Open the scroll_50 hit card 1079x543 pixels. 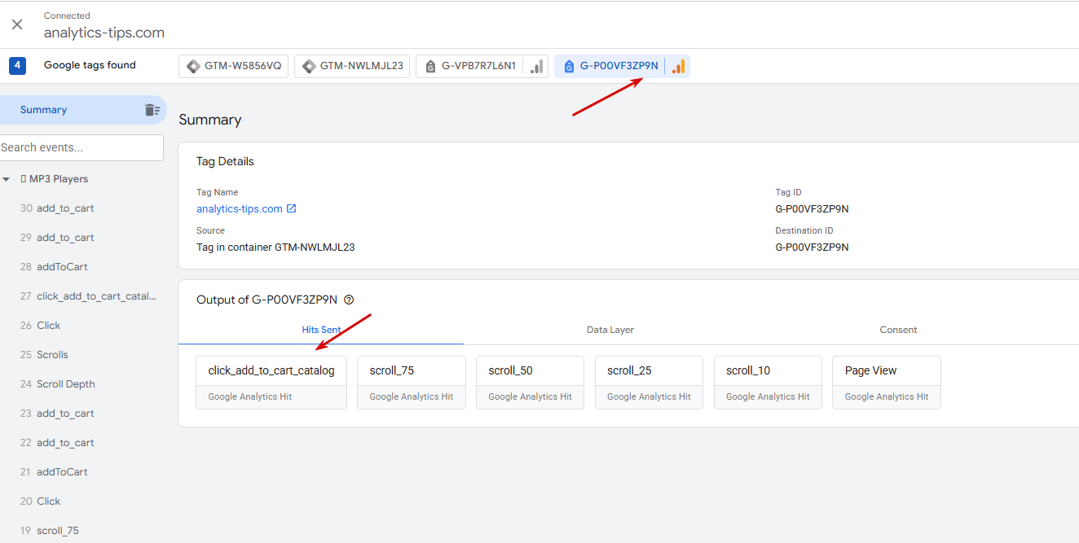tap(530, 383)
